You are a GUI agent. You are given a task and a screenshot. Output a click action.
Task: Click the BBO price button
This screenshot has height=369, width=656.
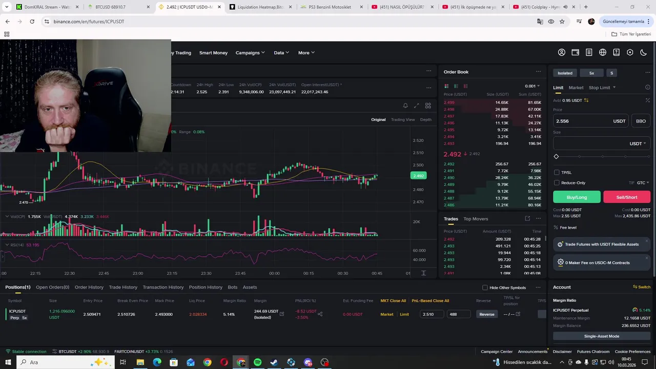click(641, 121)
